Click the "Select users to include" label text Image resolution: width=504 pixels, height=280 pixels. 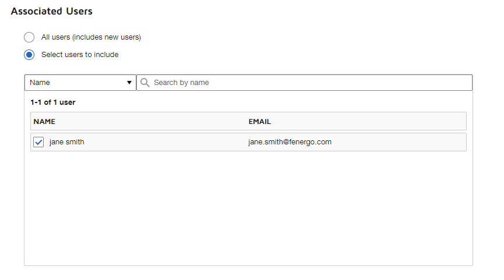[x=80, y=55]
